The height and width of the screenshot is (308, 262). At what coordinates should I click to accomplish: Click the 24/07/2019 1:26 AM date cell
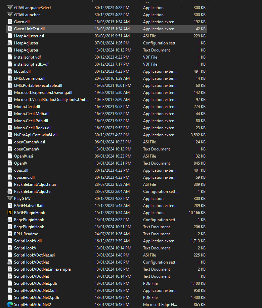pos(112,234)
